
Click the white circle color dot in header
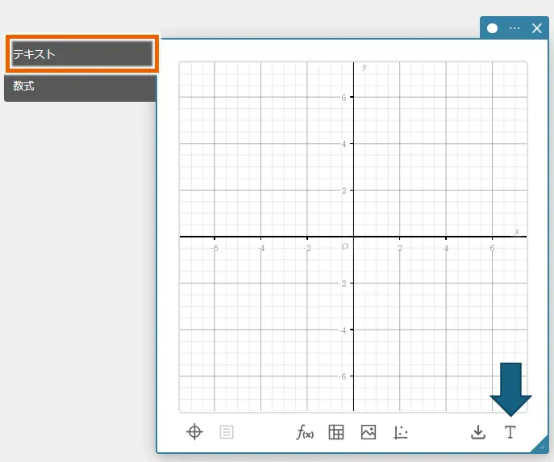(x=493, y=28)
